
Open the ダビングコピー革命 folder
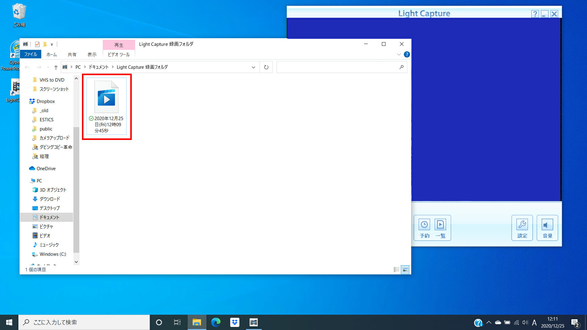coord(52,147)
